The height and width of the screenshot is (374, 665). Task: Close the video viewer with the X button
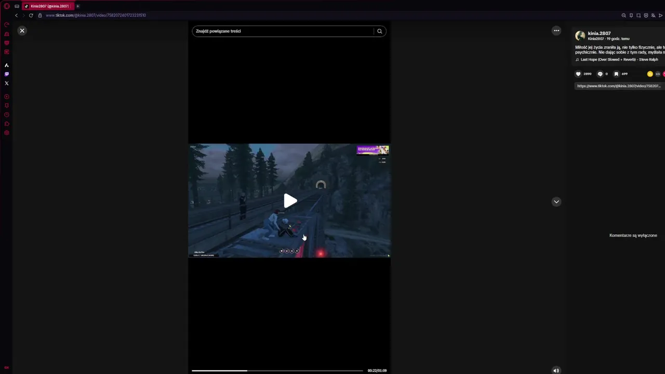point(22,31)
